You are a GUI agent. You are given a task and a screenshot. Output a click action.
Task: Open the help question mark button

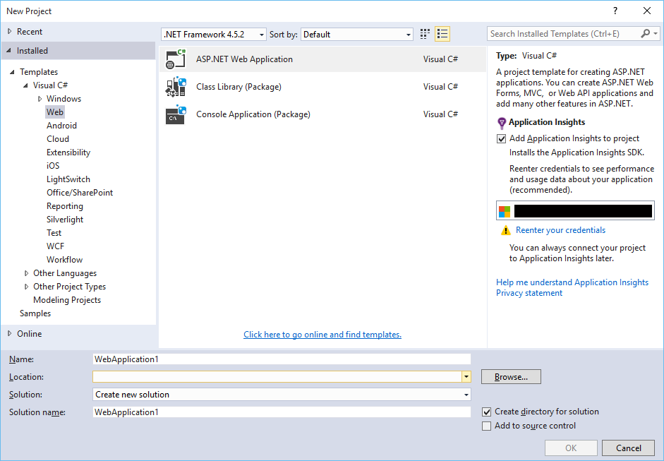[x=615, y=11]
